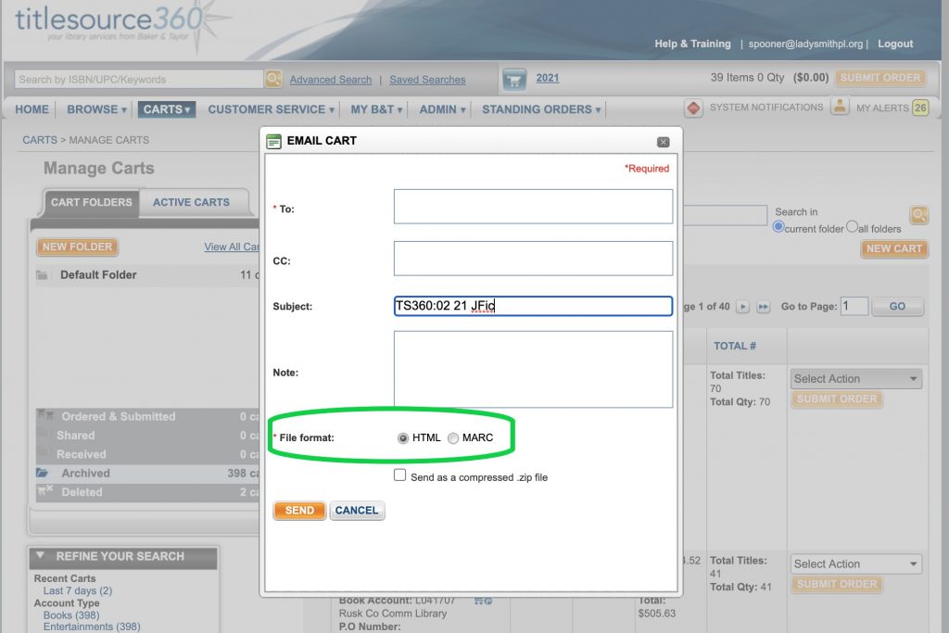The height and width of the screenshot is (633, 949).
Task: Submit order for the 70-title cart
Action: (x=837, y=399)
